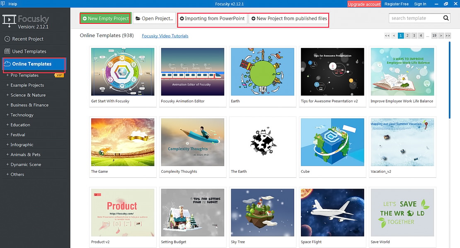Screen dimensions: 460x248
Task: Go to next page with > button
Action: [441, 36]
